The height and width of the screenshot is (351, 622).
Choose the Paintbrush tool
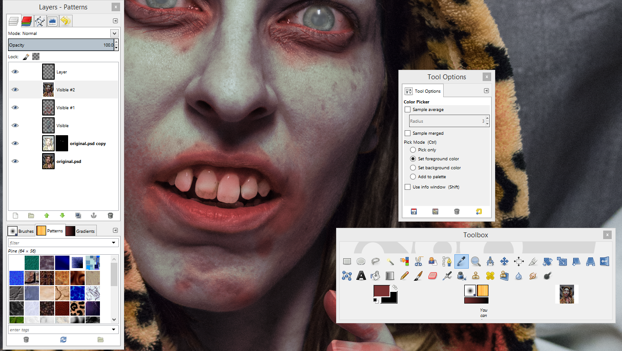tap(418, 275)
